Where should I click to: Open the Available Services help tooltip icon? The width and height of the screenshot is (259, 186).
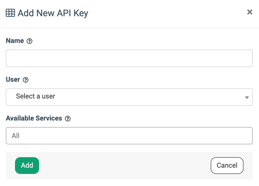tap(68, 119)
